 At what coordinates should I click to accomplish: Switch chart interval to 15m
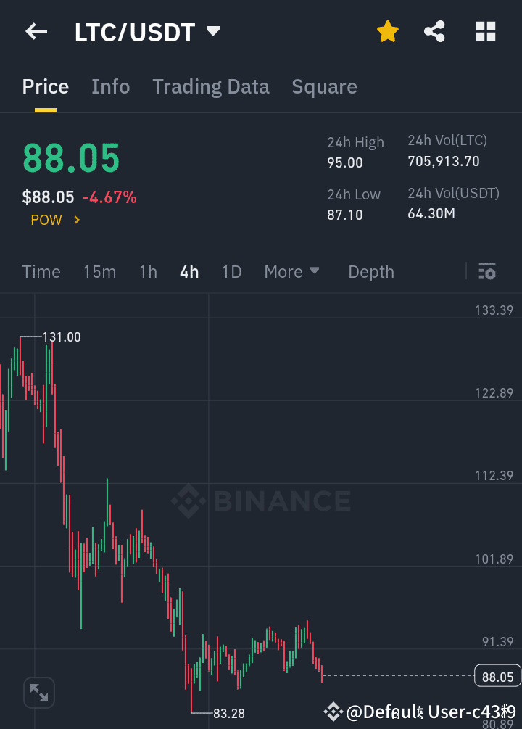pos(99,271)
